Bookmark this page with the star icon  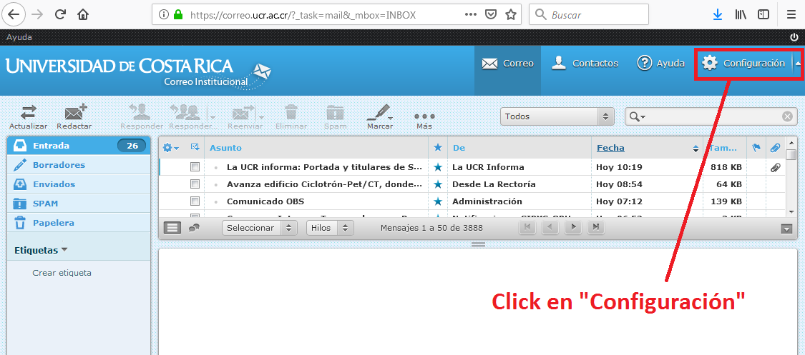[510, 15]
